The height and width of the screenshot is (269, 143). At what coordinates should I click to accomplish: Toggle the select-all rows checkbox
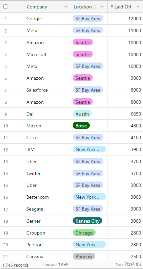click(5, 7)
